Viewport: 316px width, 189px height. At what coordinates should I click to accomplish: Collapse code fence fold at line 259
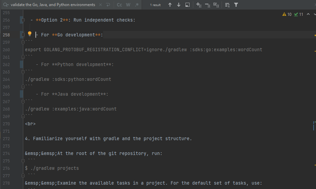[23, 42]
